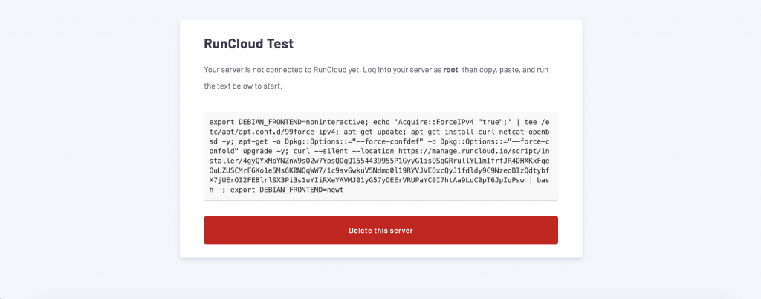Click token line starting with X7jUErOI2FEBlrlSX3
Image resolution: width=761 pixels, height=299 pixels.
pyautogui.click(x=380, y=179)
